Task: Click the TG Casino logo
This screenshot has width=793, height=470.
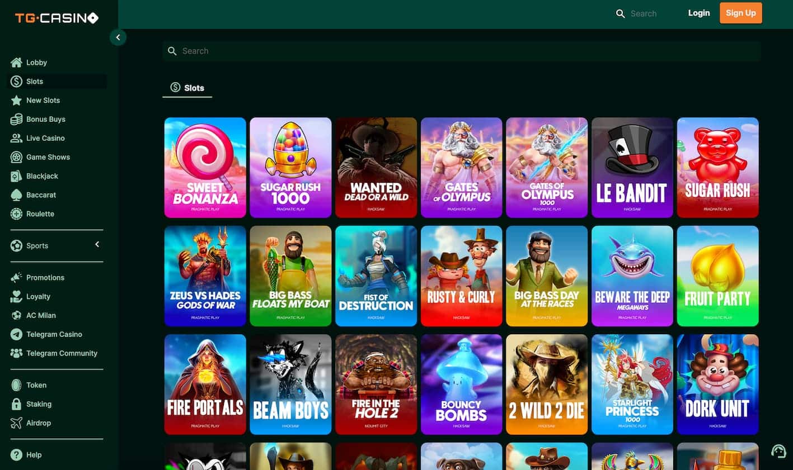Action: (57, 18)
